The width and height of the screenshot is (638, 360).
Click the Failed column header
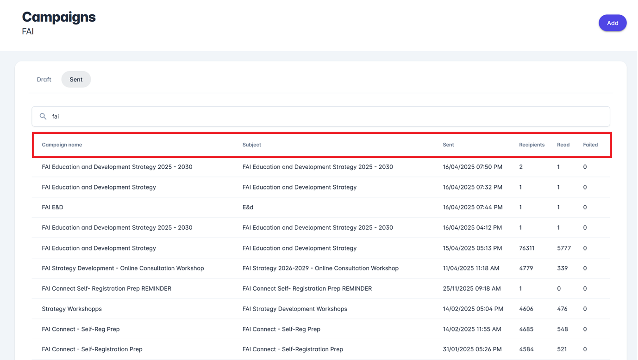(590, 145)
